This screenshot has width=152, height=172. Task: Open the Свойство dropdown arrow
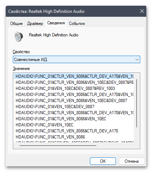(137, 60)
